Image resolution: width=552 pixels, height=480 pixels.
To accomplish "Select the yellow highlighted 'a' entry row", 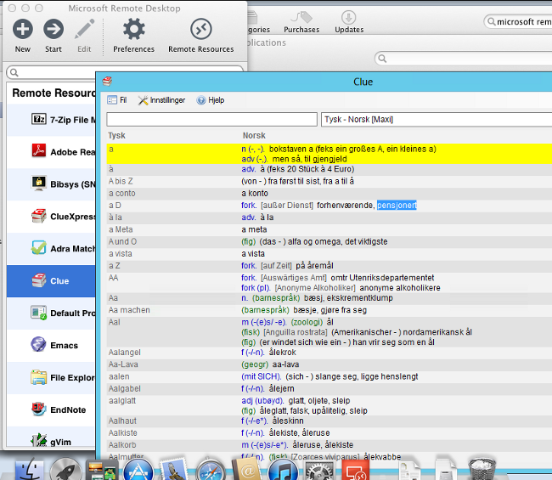I will pyautogui.click(x=330, y=154).
